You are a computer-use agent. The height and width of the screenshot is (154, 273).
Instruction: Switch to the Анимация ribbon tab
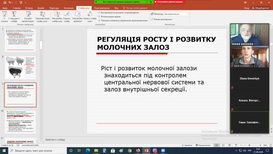pyautogui.click(x=68, y=8)
